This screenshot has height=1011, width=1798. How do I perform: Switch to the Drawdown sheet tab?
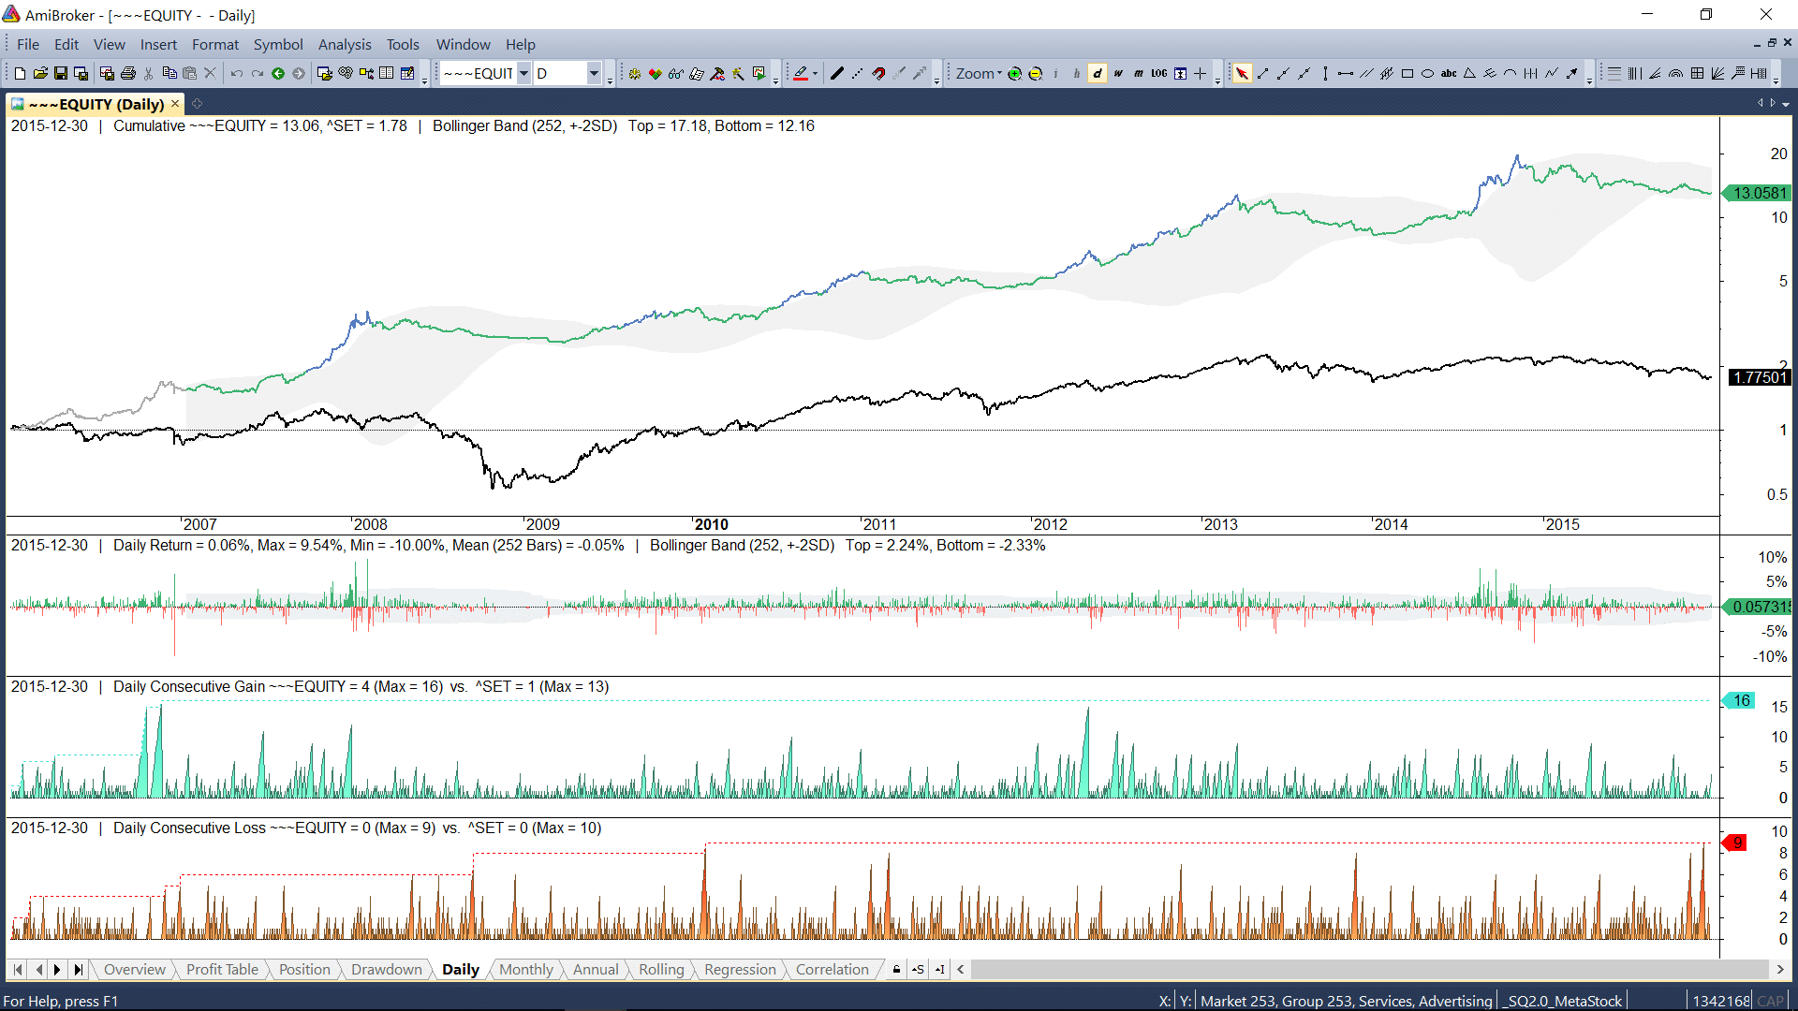(386, 970)
